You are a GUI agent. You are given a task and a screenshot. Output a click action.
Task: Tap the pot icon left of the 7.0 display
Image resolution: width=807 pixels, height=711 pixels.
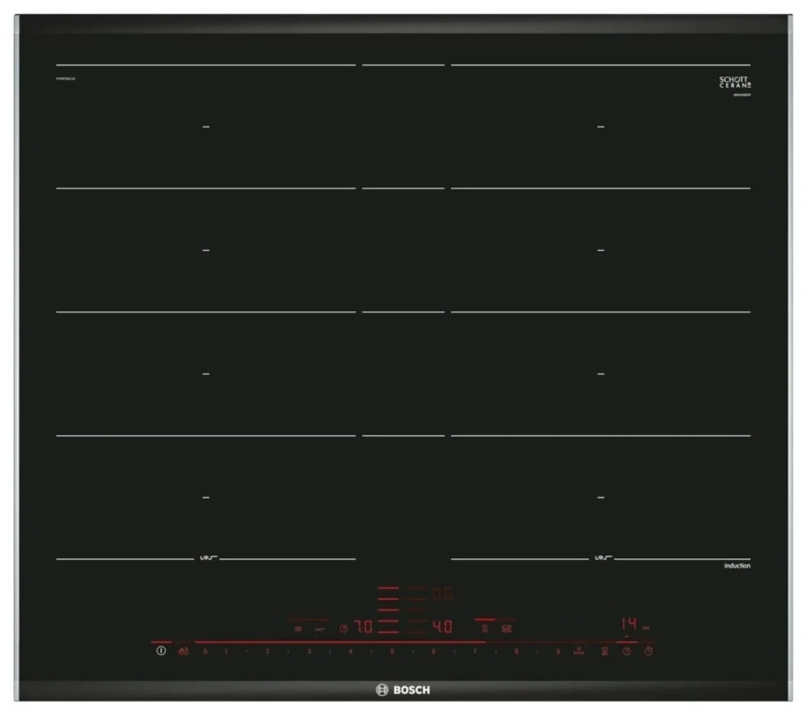(298, 628)
